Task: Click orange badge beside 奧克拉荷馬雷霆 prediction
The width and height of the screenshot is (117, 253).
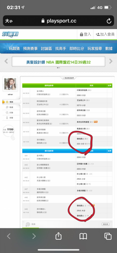Action: [96, 122]
